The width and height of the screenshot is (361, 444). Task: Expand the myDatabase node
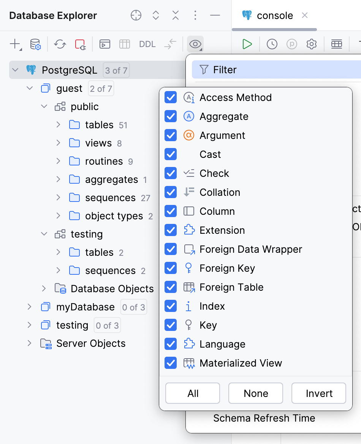pyautogui.click(x=30, y=307)
